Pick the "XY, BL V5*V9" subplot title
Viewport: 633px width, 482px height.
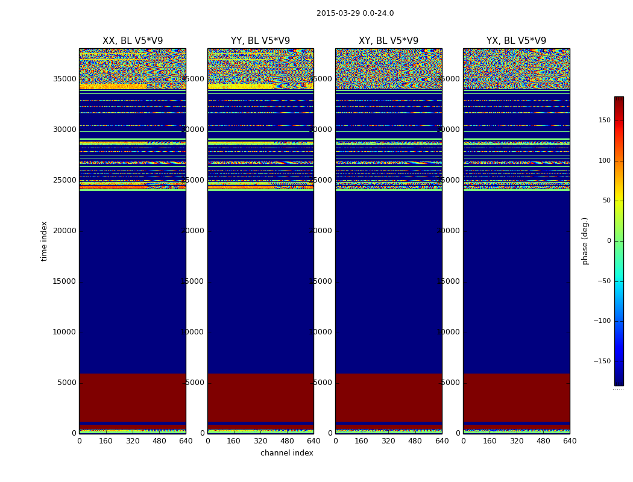(388, 41)
